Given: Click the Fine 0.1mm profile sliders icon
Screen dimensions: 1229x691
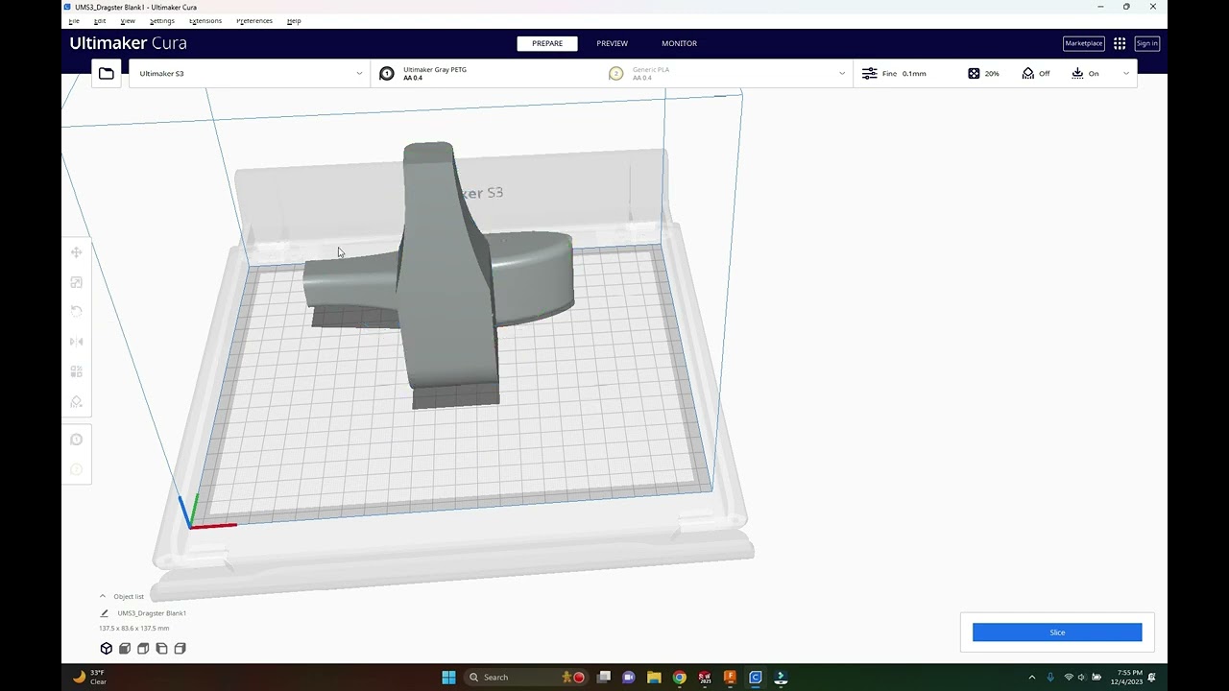Looking at the screenshot, I should click(869, 73).
